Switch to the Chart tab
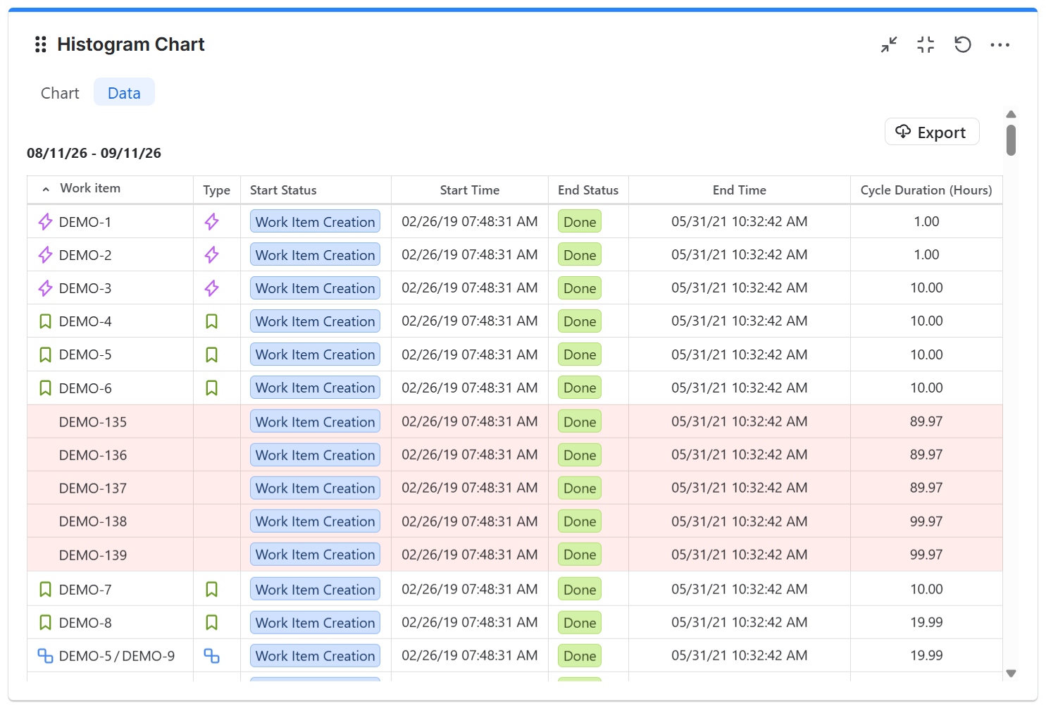Viewport: 1046px width, 711px height. (x=60, y=93)
